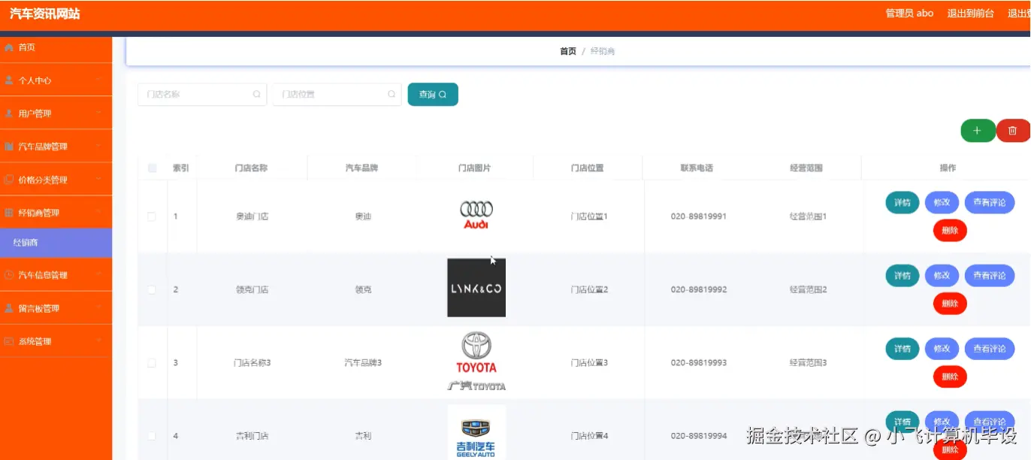1031x460 pixels.
Task: Expand the 系统管理 chevron arrow
Action: pos(98,341)
